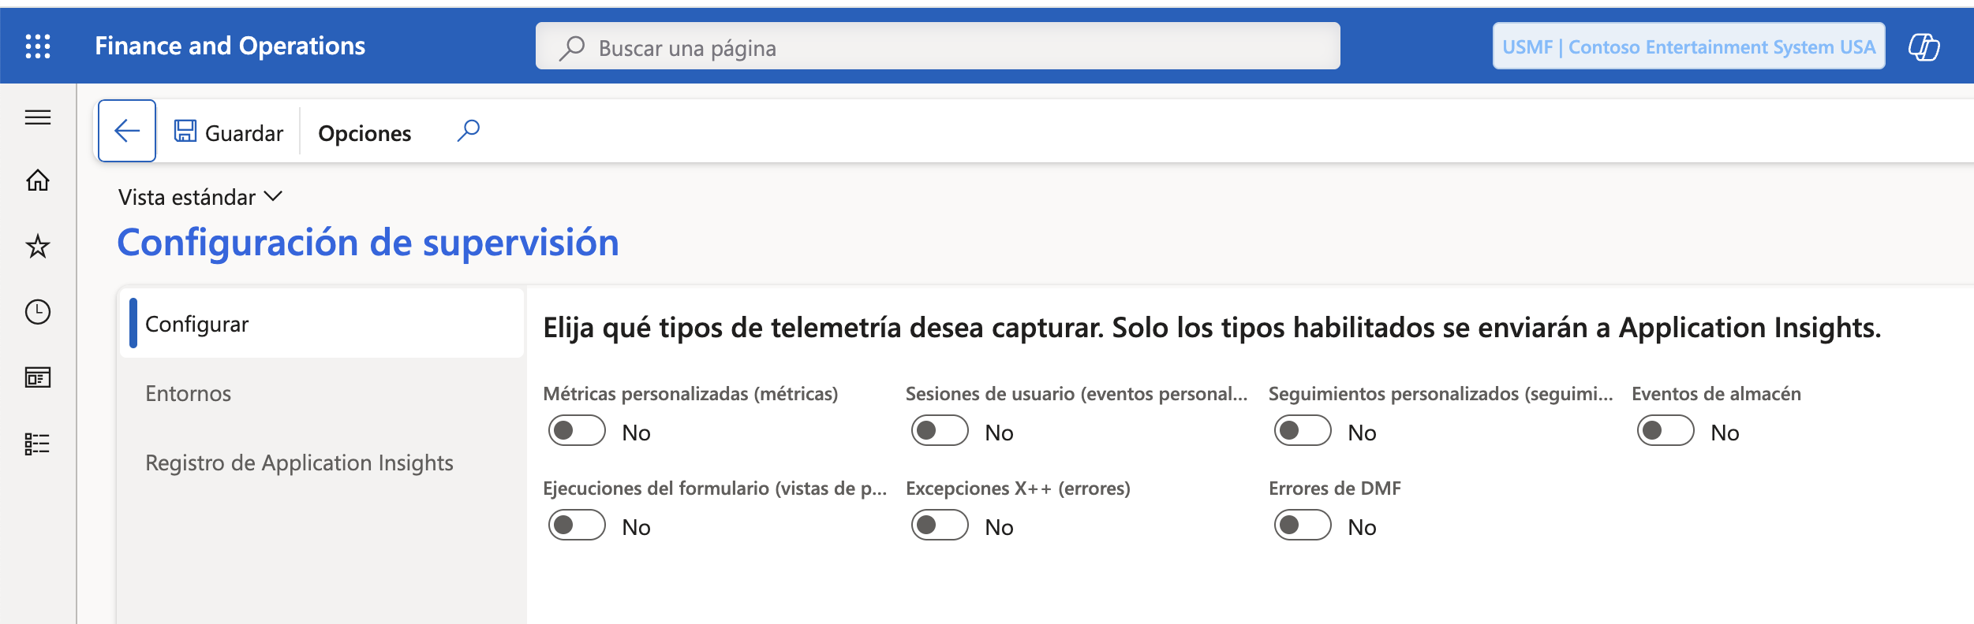1974x624 pixels.
Task: Go to Home via house icon
Action: coord(38,181)
